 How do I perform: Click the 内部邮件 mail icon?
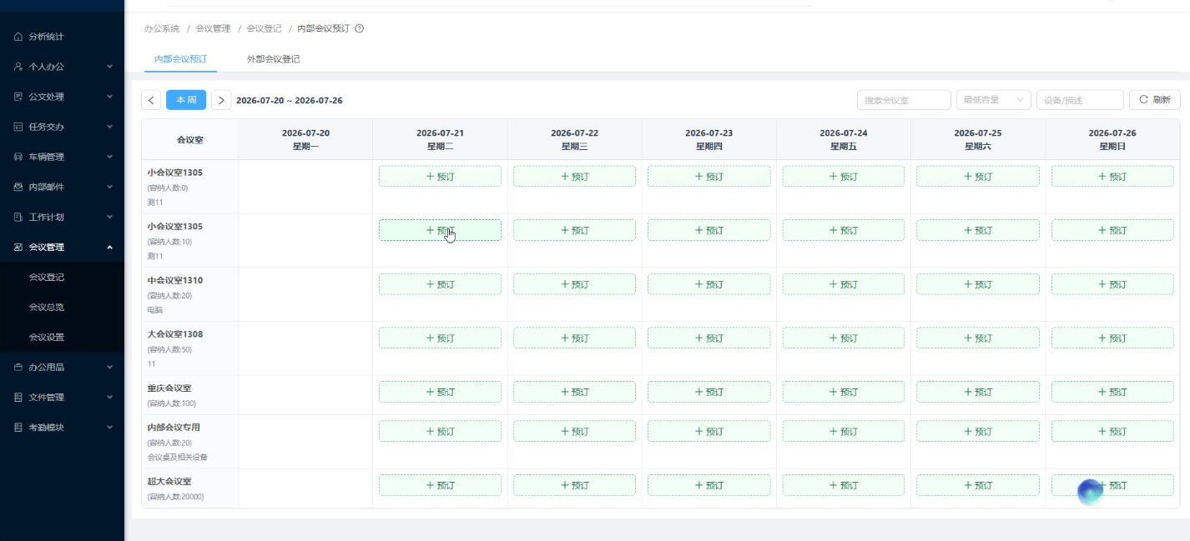[18, 187]
